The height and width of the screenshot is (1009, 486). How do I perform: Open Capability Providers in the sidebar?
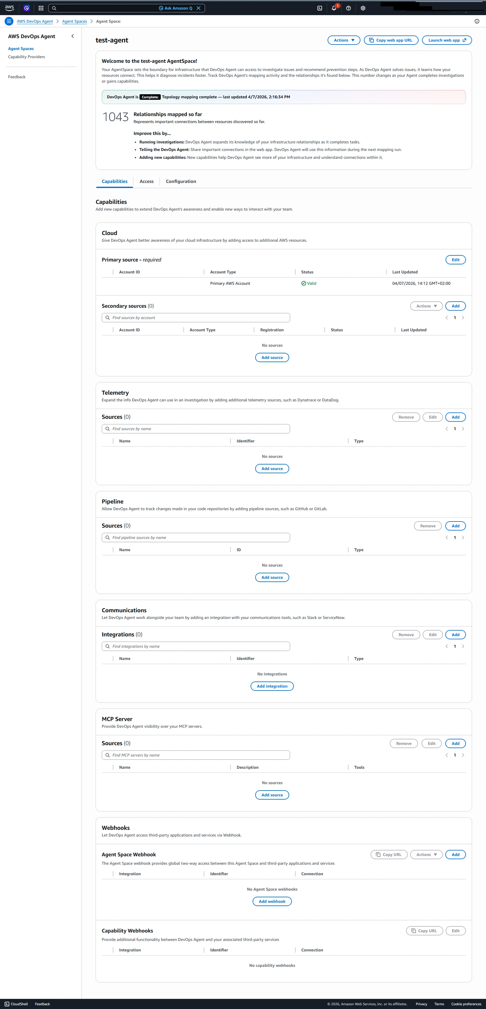(27, 57)
